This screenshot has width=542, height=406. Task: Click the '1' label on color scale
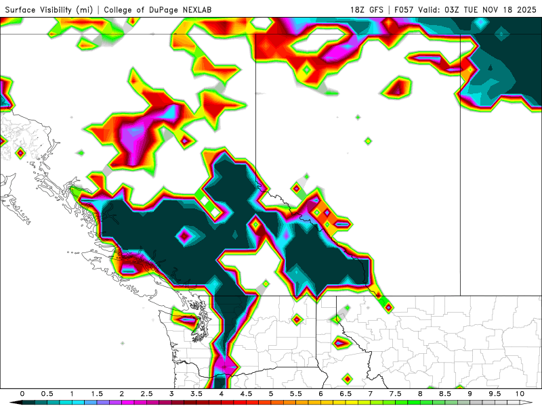[72, 394]
